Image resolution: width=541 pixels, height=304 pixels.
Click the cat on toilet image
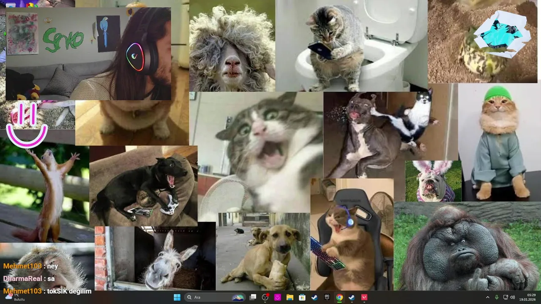(351, 45)
